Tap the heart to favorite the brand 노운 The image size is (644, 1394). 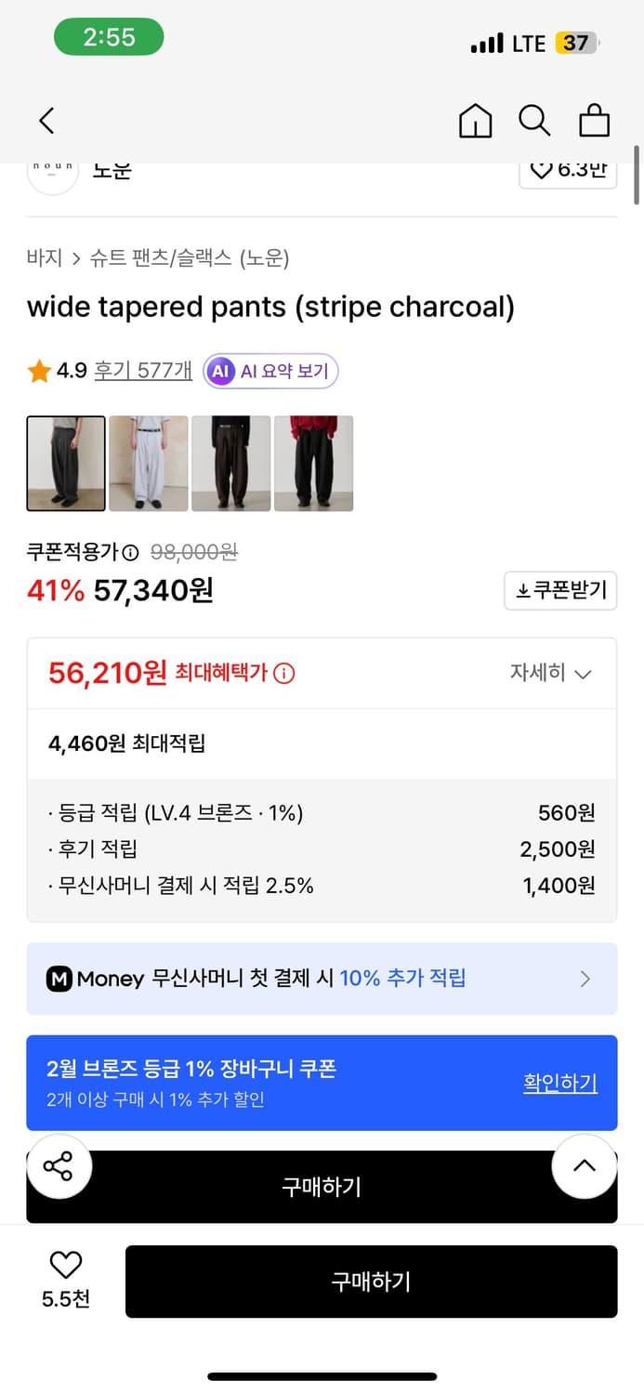coord(544,169)
